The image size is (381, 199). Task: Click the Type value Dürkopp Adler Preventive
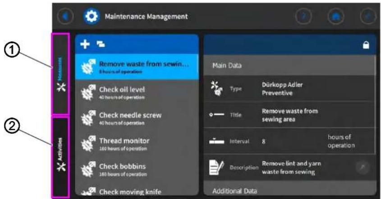coord(282,89)
